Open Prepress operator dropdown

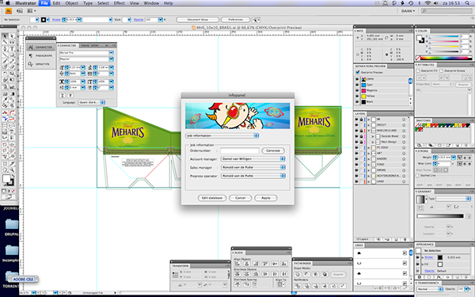pos(253,176)
